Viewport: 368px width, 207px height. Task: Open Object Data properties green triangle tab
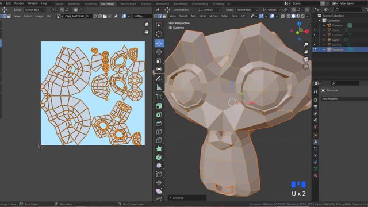tap(316, 168)
